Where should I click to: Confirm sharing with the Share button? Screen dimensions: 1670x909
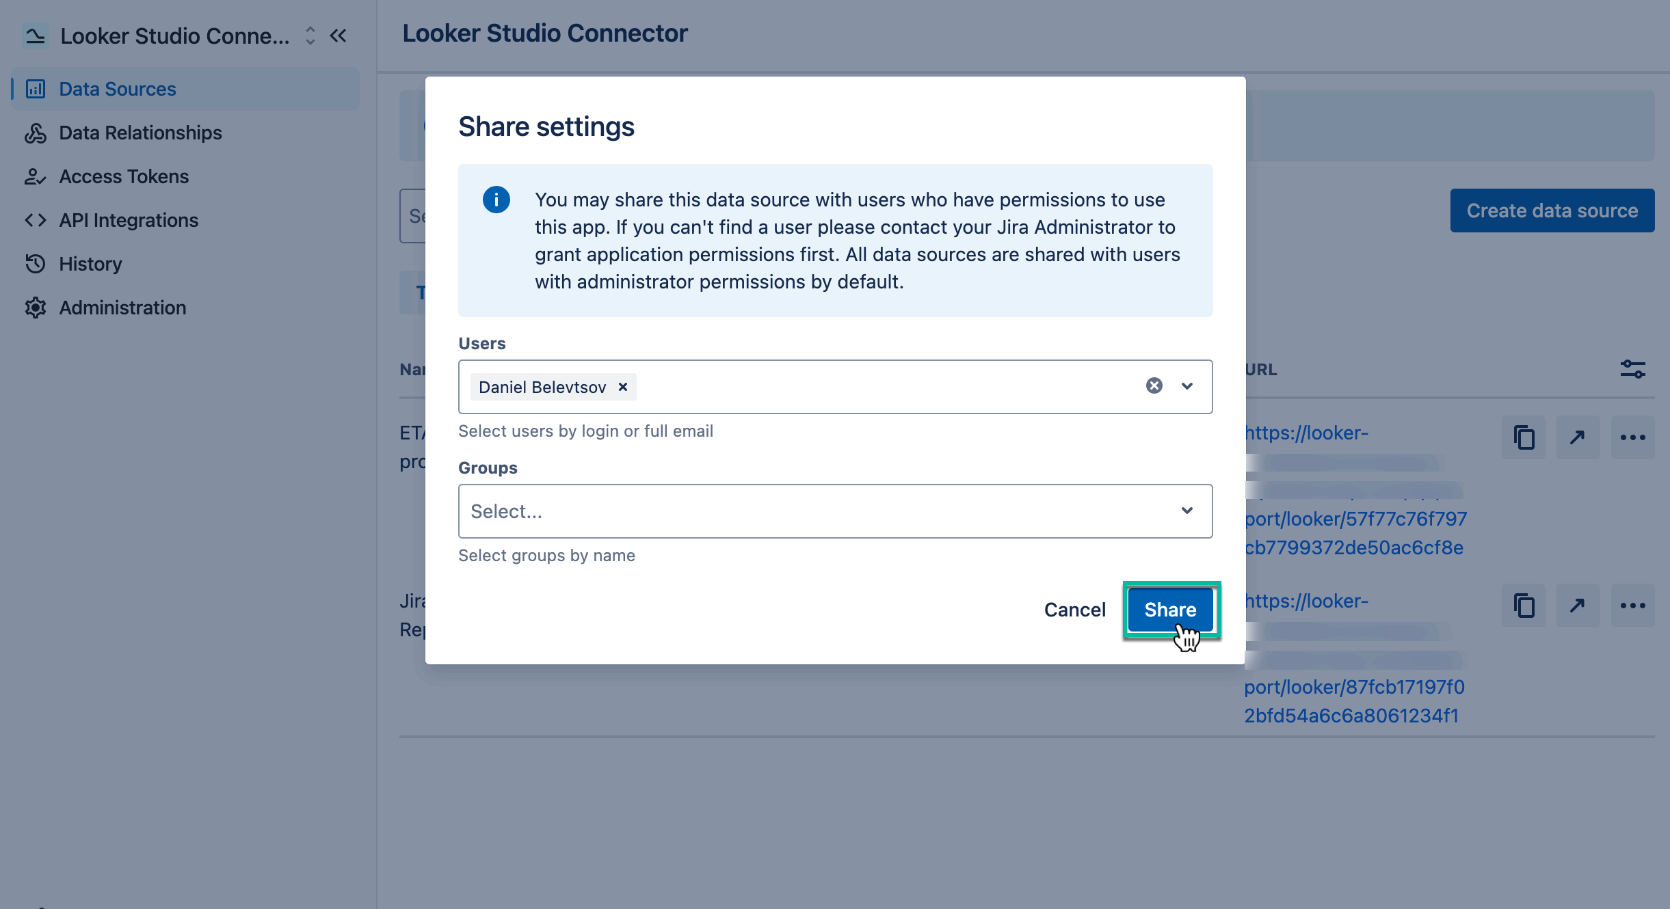(1171, 609)
